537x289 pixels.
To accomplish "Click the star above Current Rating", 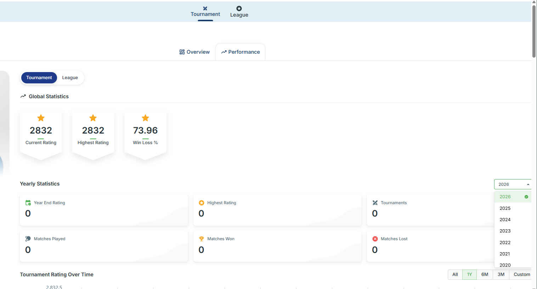I will point(41,118).
